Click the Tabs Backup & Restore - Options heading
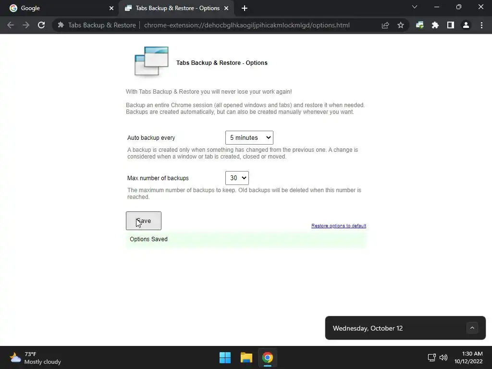492x369 pixels. coord(222,63)
